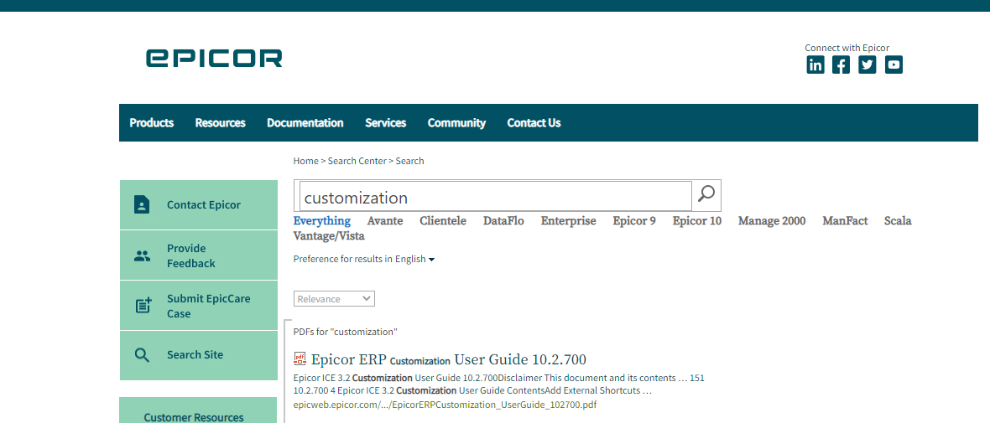Filter results to DataFlo
Screen dimensions: 990x423
click(504, 220)
